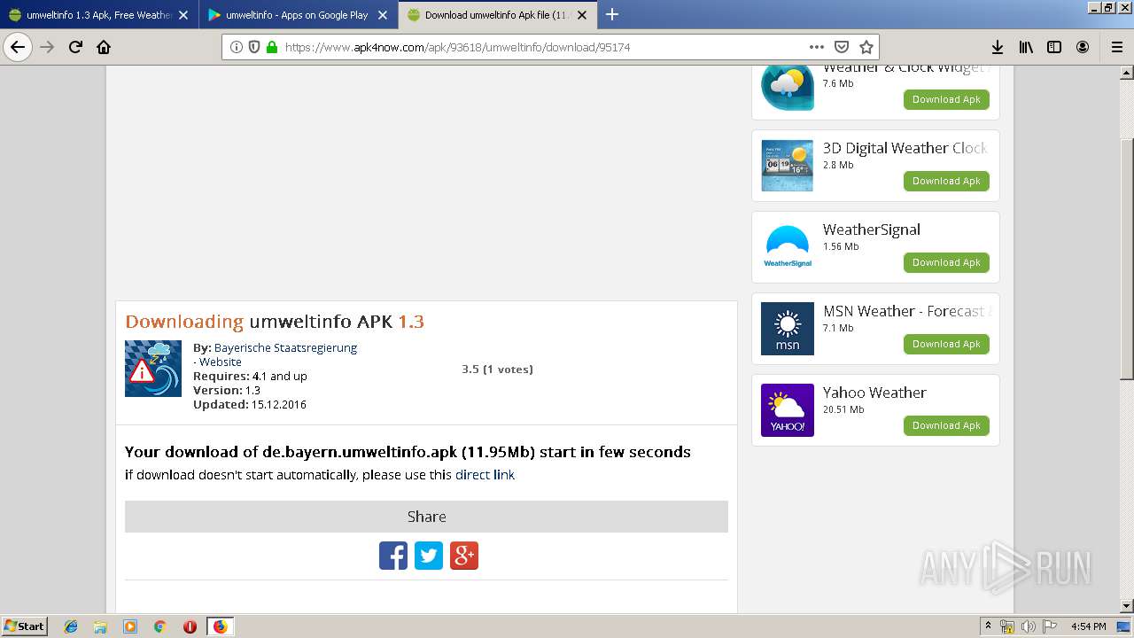The image size is (1134, 638).
Task: Click the 4:54 PM taskbar clock
Action: pyautogui.click(x=1088, y=626)
